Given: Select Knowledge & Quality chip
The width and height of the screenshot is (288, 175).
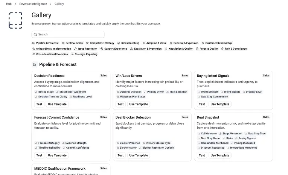Looking at the screenshot, I should pos(179,49).
